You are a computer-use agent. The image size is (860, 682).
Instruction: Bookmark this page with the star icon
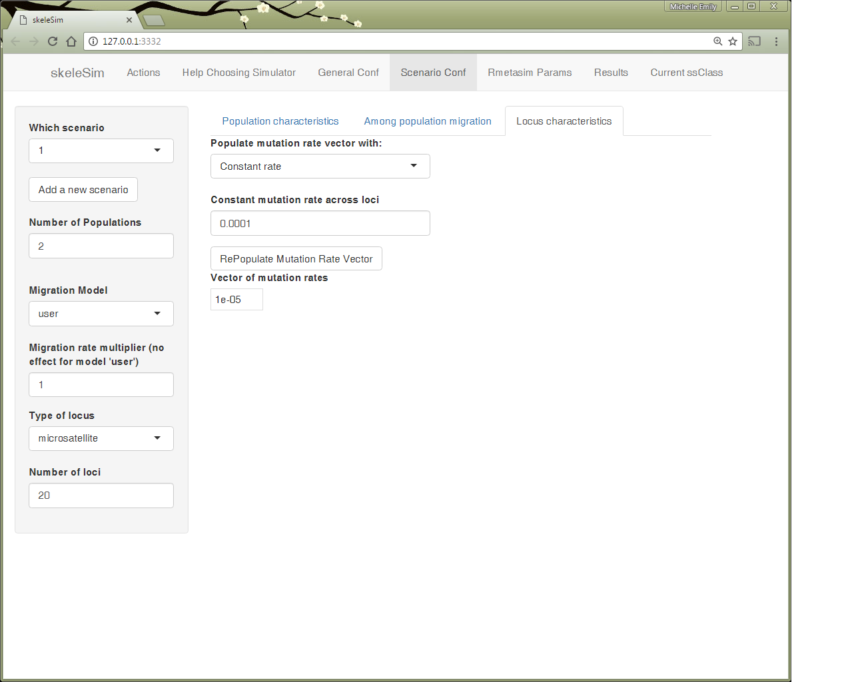(733, 41)
